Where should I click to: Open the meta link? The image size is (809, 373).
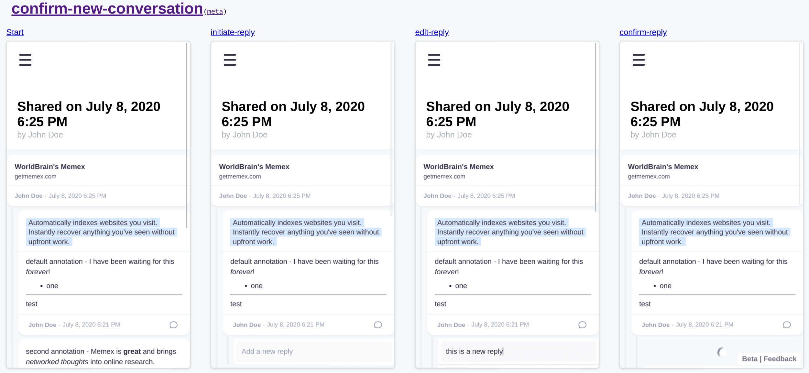[215, 12]
